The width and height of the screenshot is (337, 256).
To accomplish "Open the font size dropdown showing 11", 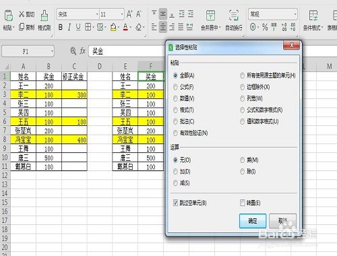I will (122, 14).
